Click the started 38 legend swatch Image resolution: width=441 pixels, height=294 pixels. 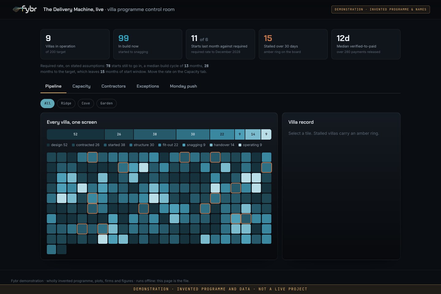pos(105,145)
